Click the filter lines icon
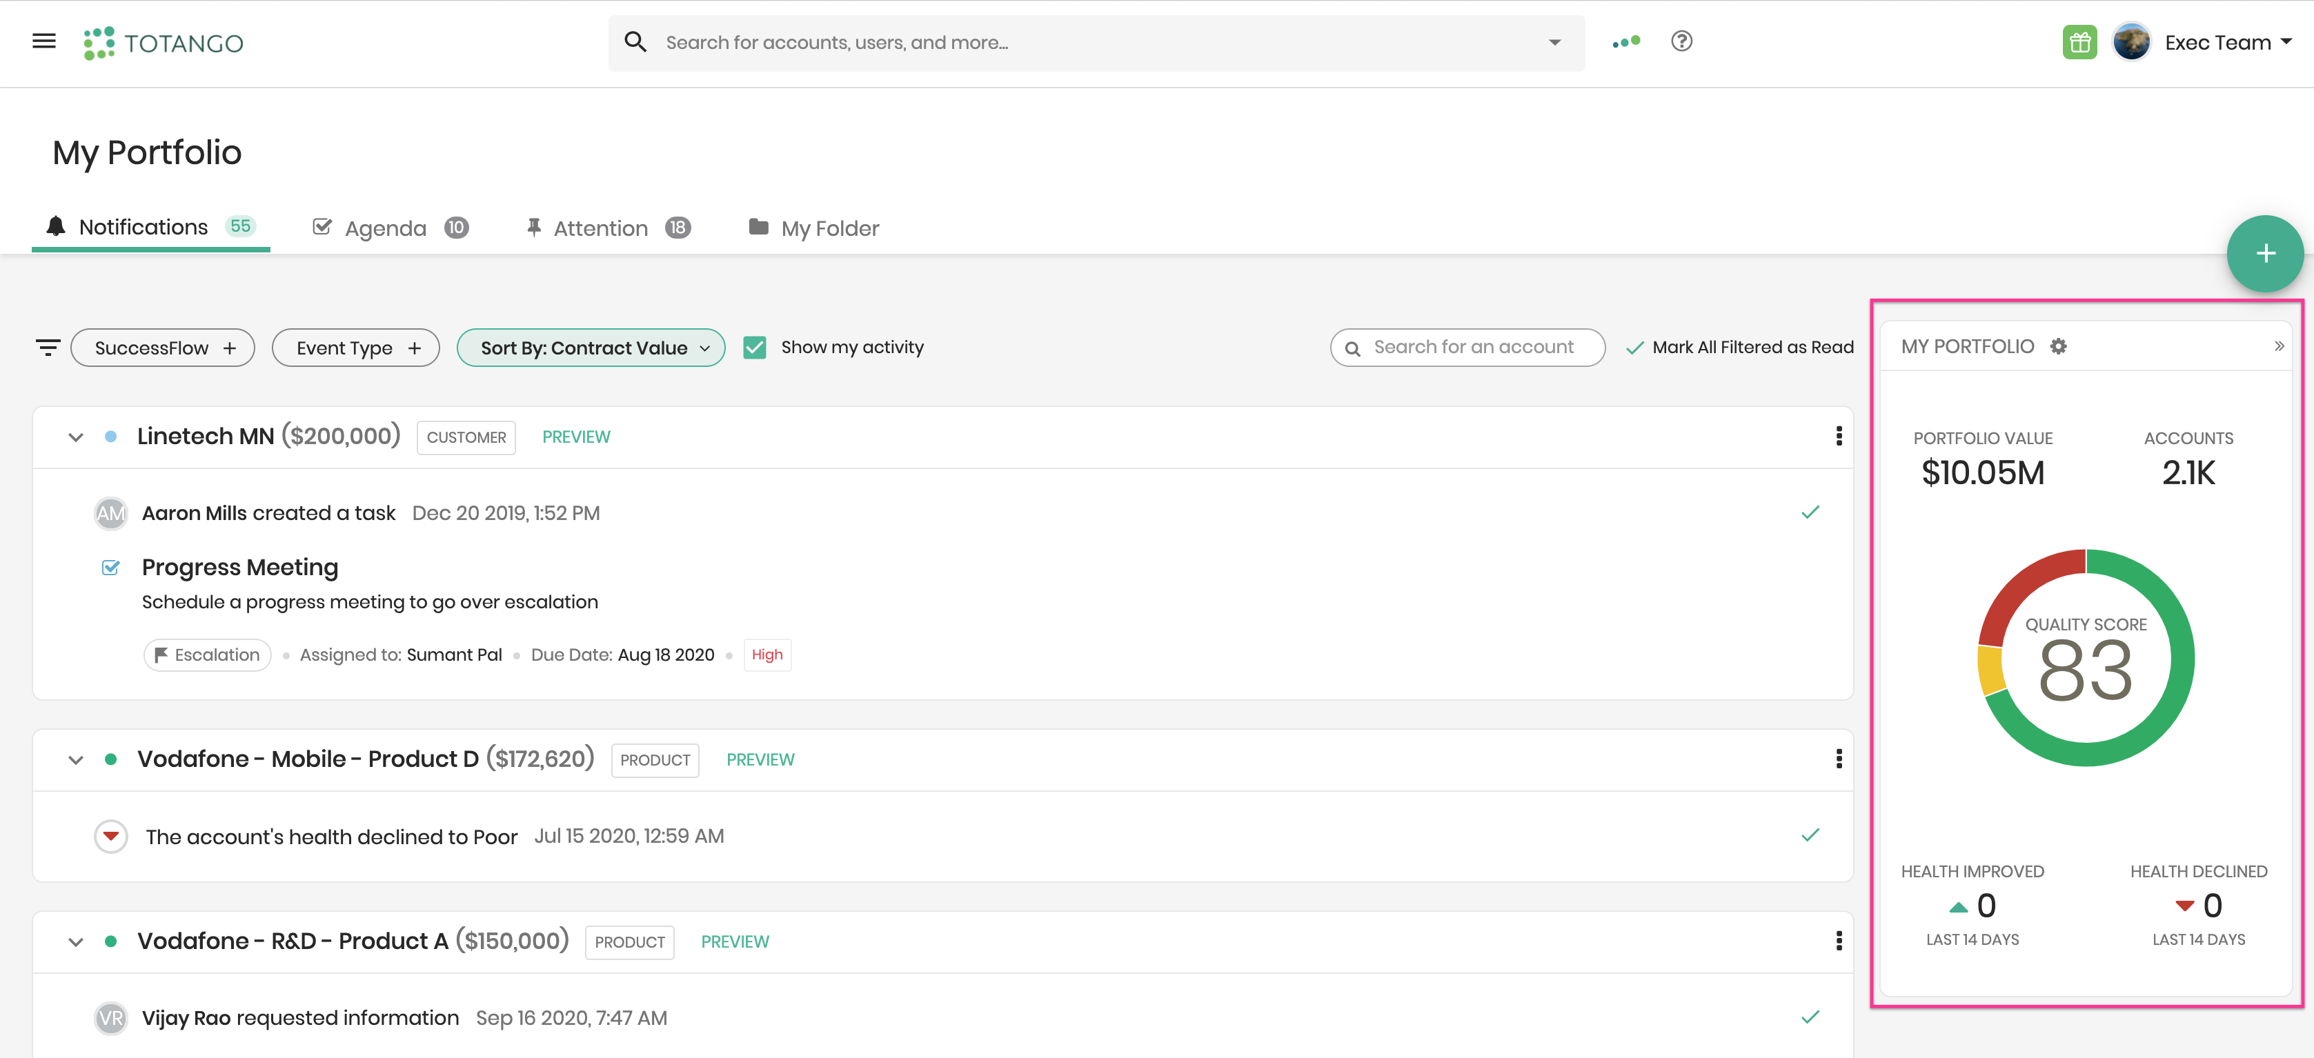This screenshot has height=1058, width=2314. 48,348
